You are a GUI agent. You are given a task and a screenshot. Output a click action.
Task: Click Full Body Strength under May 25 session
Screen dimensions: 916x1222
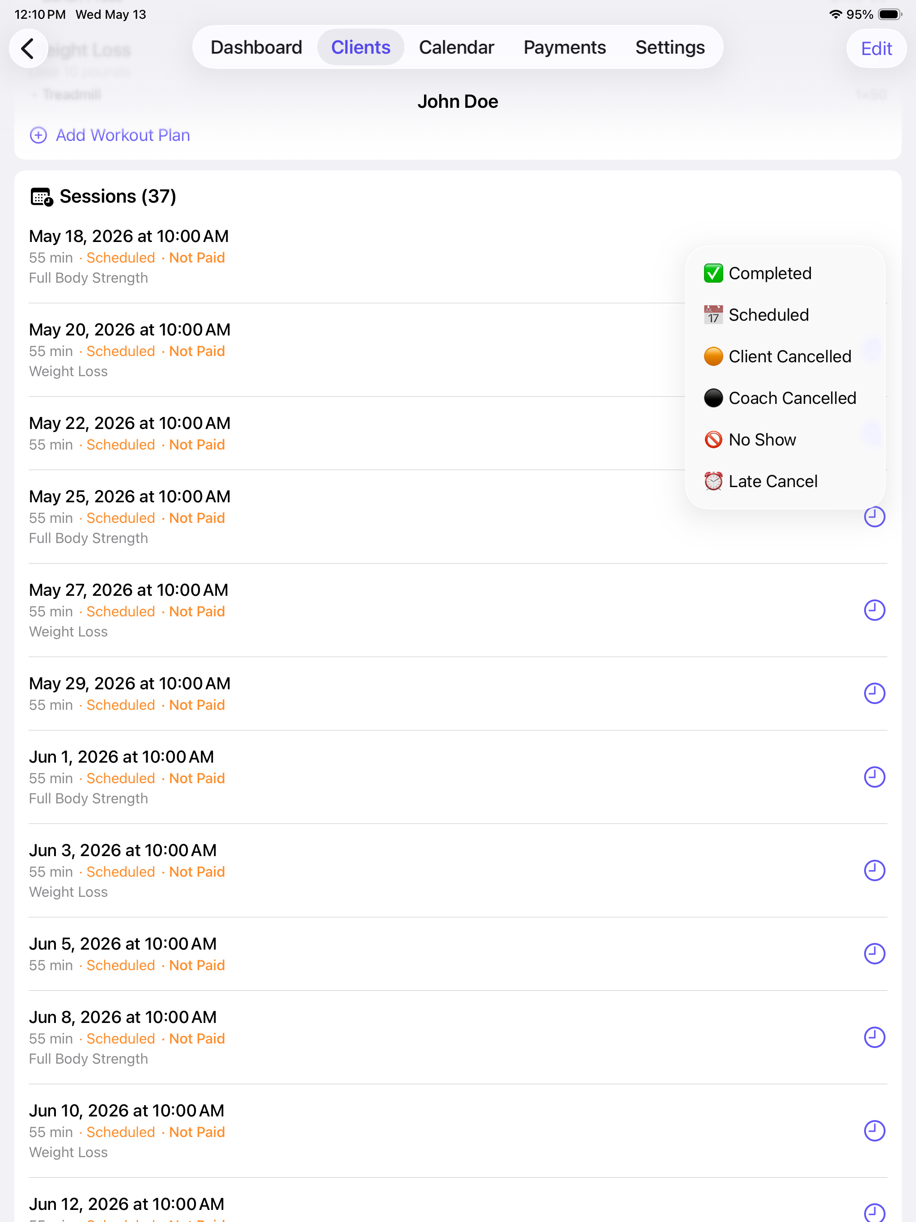pos(89,538)
